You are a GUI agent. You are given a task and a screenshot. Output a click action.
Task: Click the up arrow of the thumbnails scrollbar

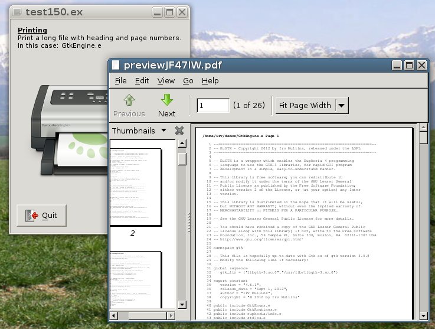pos(182,144)
